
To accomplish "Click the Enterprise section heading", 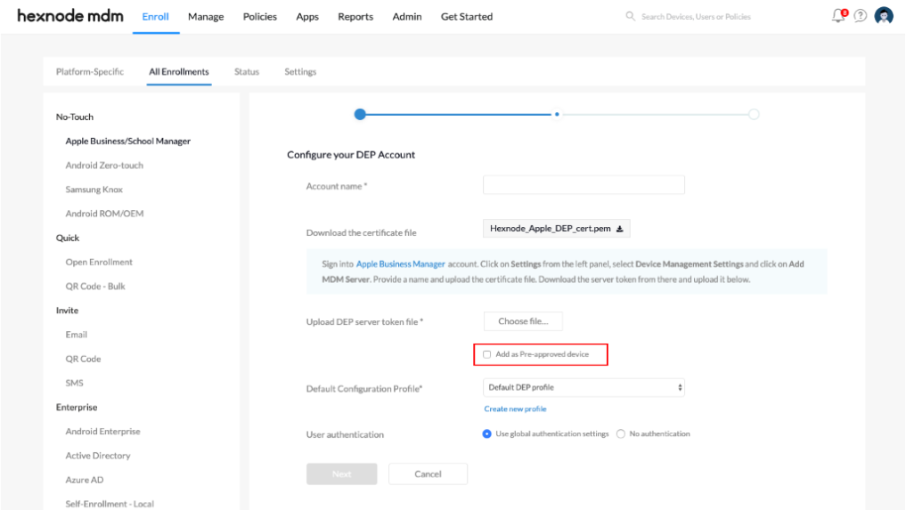I will coord(77,408).
